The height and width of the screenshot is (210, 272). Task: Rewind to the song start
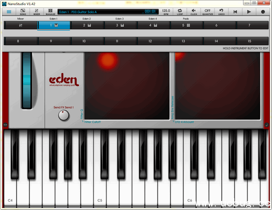click(235, 11)
